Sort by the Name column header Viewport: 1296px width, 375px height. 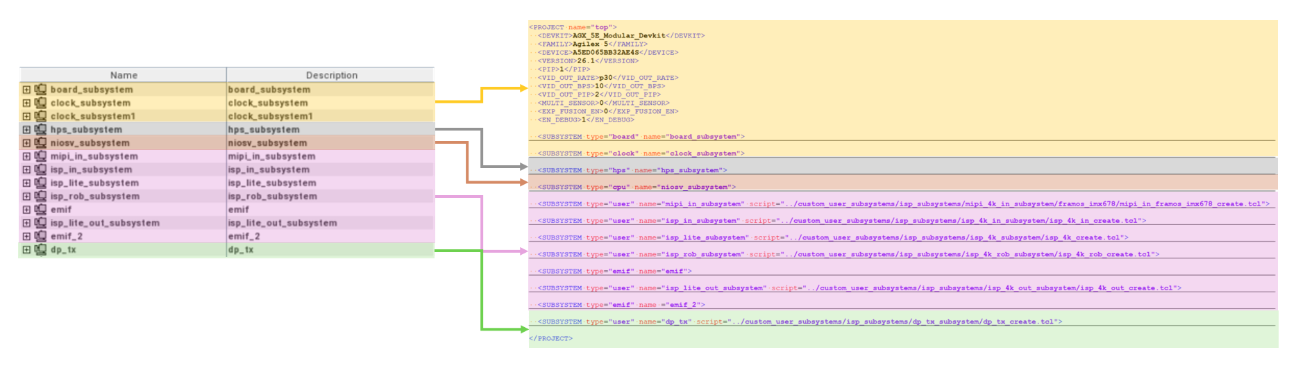coord(124,75)
